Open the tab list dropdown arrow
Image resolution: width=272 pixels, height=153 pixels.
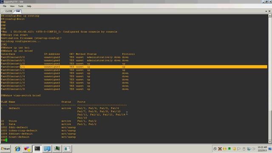point(266,11)
